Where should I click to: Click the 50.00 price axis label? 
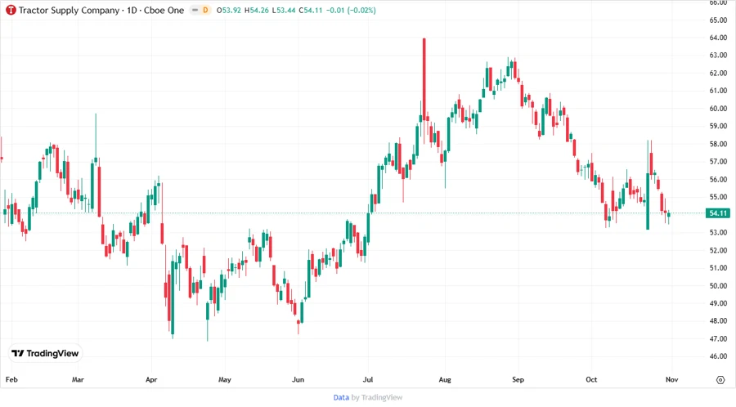pyautogui.click(x=718, y=285)
